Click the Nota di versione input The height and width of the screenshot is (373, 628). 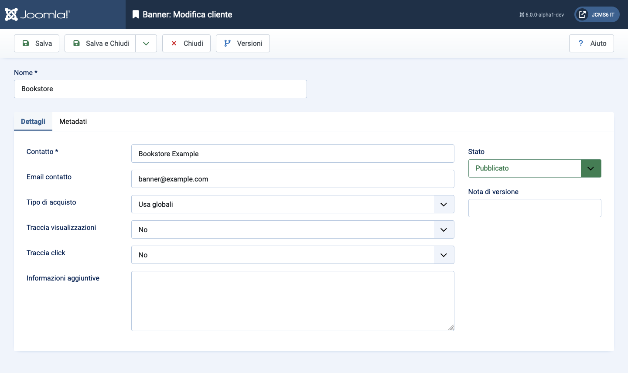pos(535,208)
